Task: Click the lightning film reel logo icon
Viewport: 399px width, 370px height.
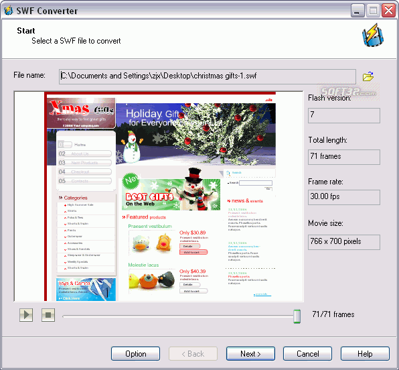Action: [x=373, y=35]
